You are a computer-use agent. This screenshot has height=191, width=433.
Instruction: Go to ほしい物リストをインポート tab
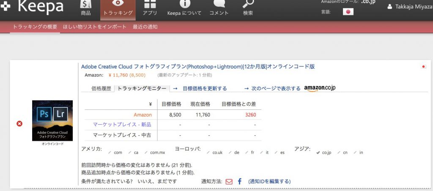pos(95,27)
